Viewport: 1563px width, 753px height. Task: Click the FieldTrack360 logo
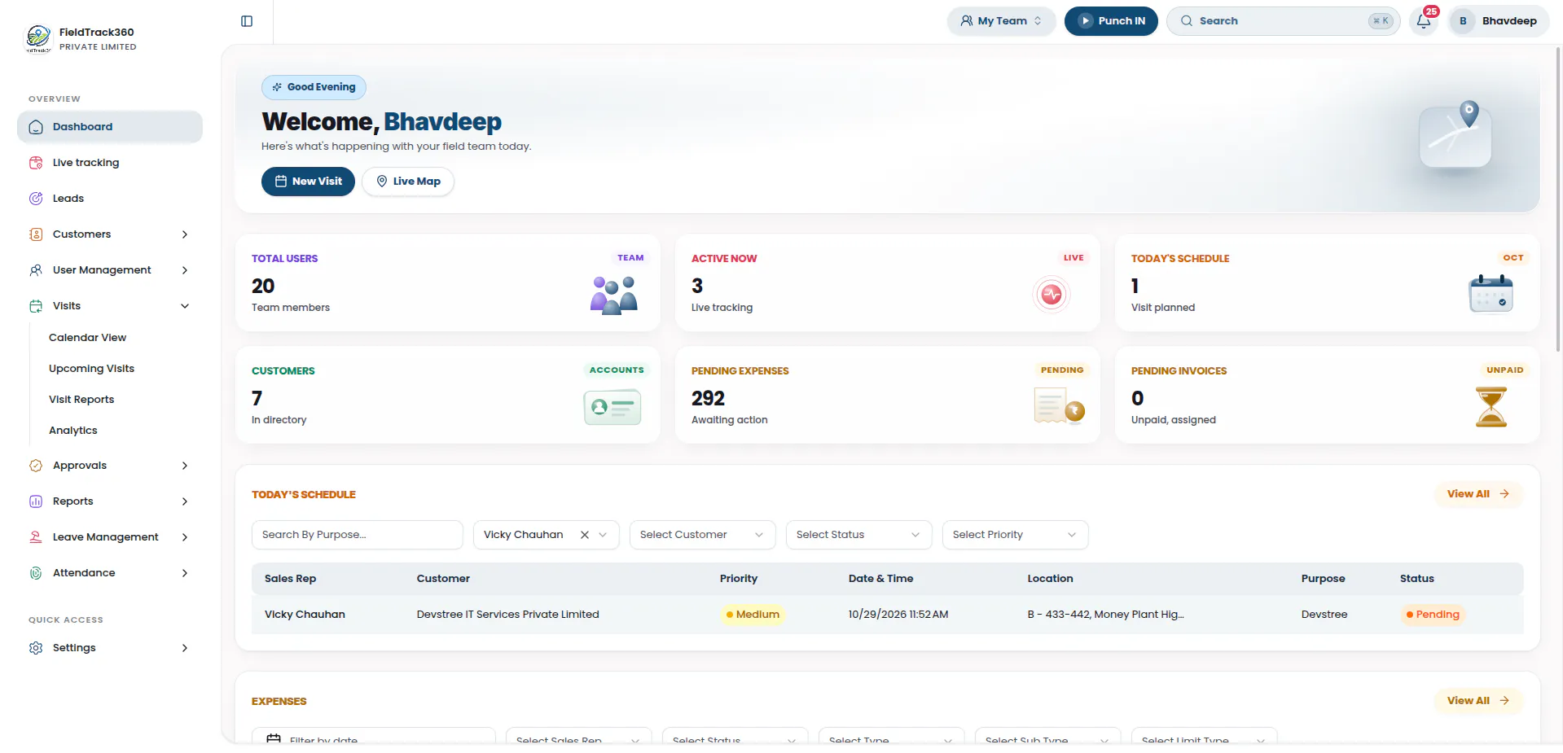38,38
